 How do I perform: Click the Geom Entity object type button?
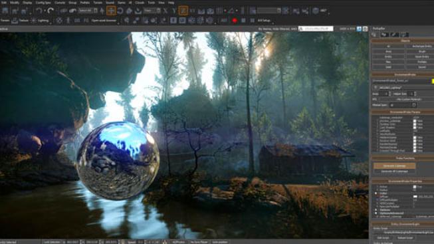click(422, 57)
